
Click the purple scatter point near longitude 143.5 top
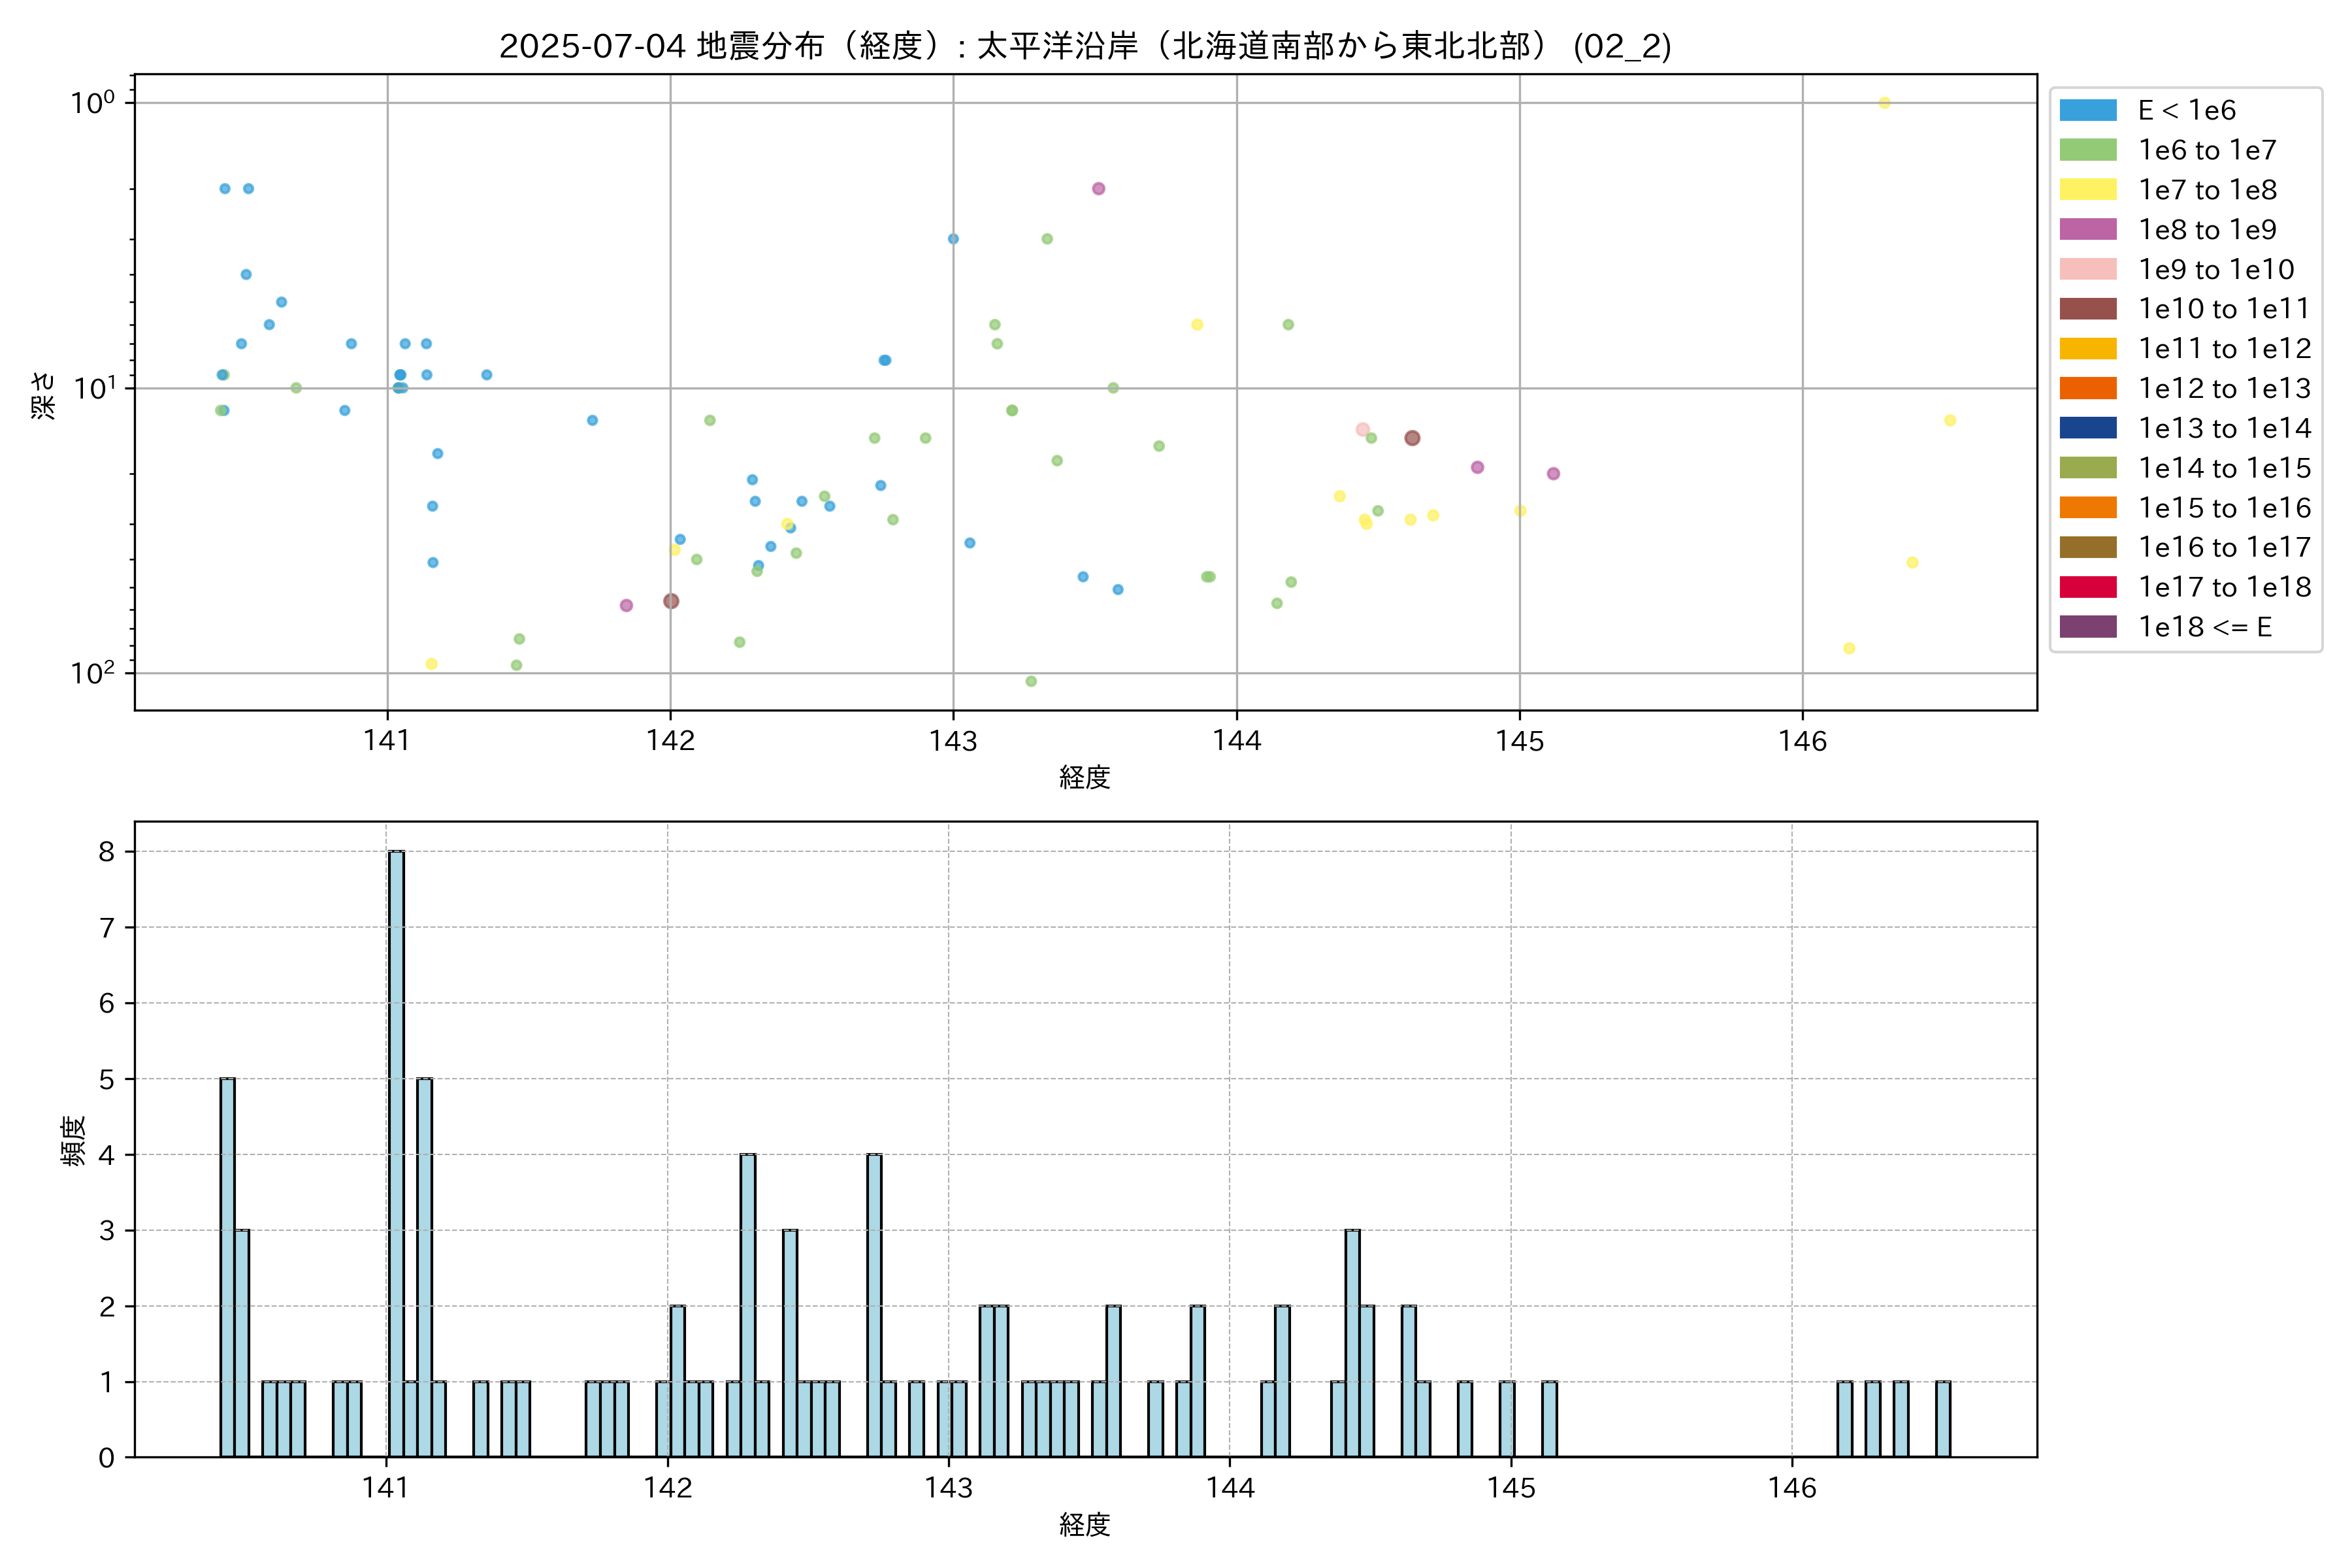(1098, 189)
